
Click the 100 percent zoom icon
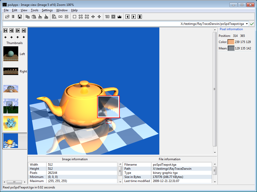coord(107,17)
